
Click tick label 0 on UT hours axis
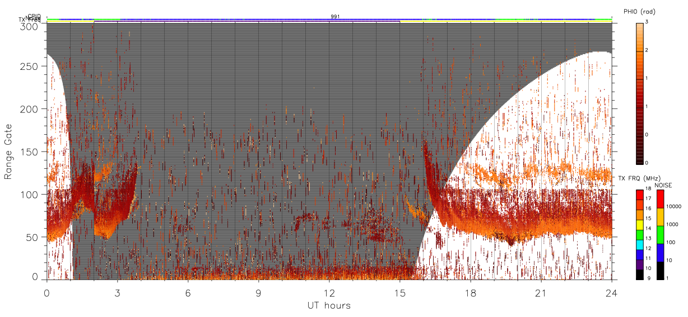click(x=47, y=292)
